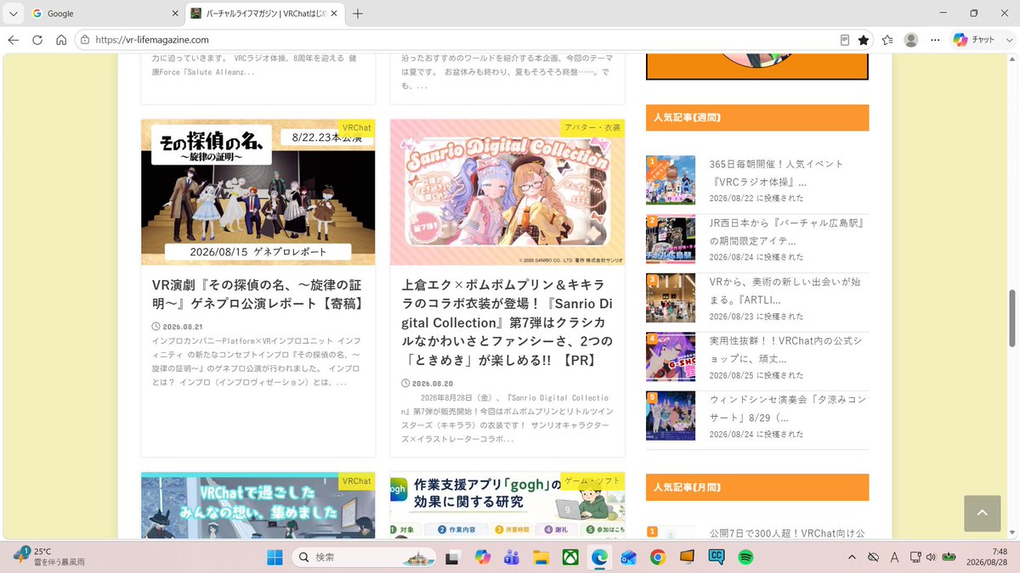Toggle the favorite star for this page
Viewport: 1020px width, 573px height.
pyautogui.click(x=864, y=40)
